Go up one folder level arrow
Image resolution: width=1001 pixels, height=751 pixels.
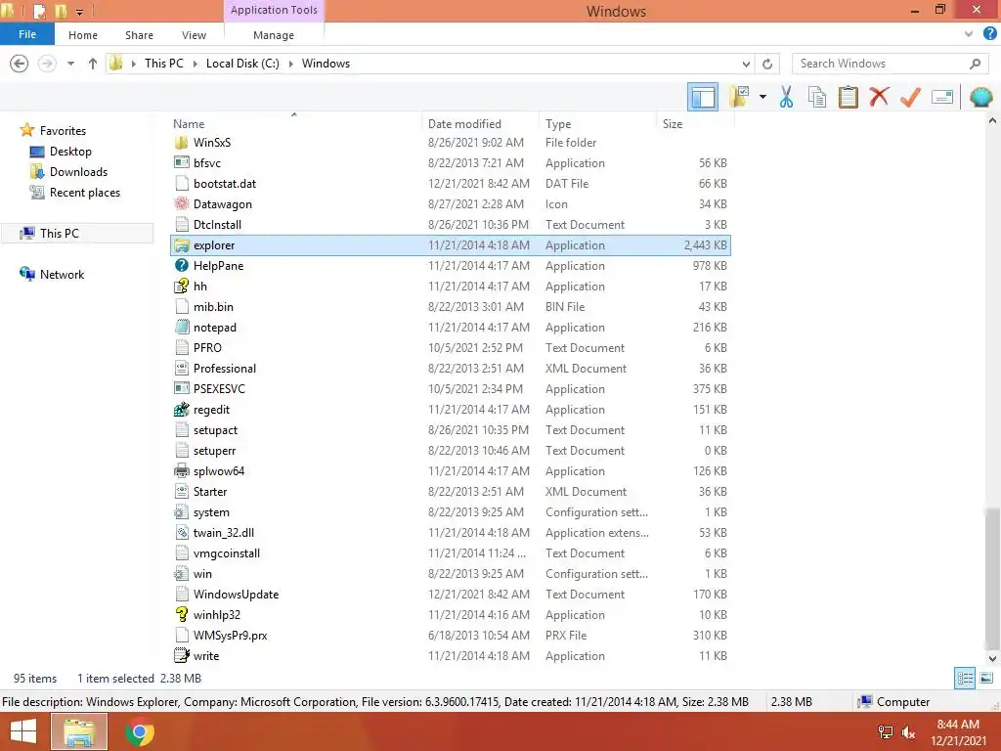pos(93,64)
